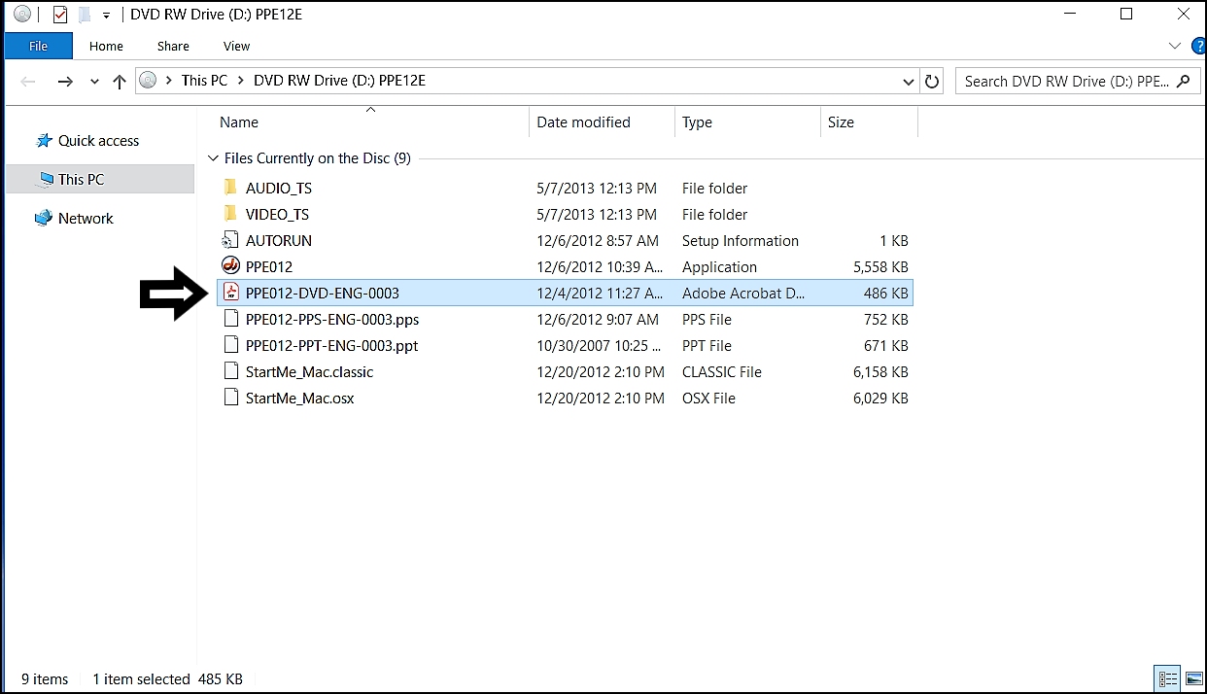Click the OSX File type cell
1207x694 pixels.
[708, 399]
